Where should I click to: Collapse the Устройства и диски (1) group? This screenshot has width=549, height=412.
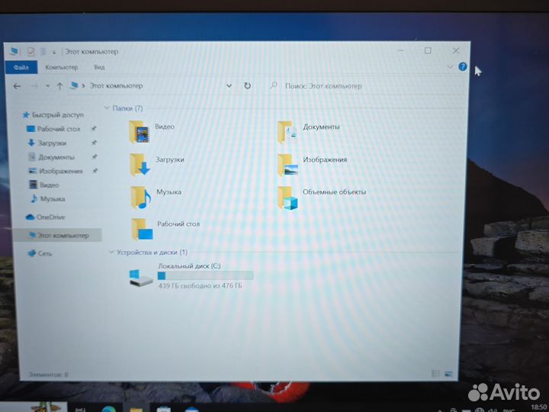(111, 252)
